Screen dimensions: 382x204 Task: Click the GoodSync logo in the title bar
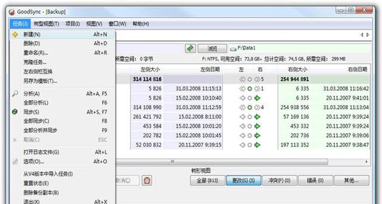(x=12, y=12)
